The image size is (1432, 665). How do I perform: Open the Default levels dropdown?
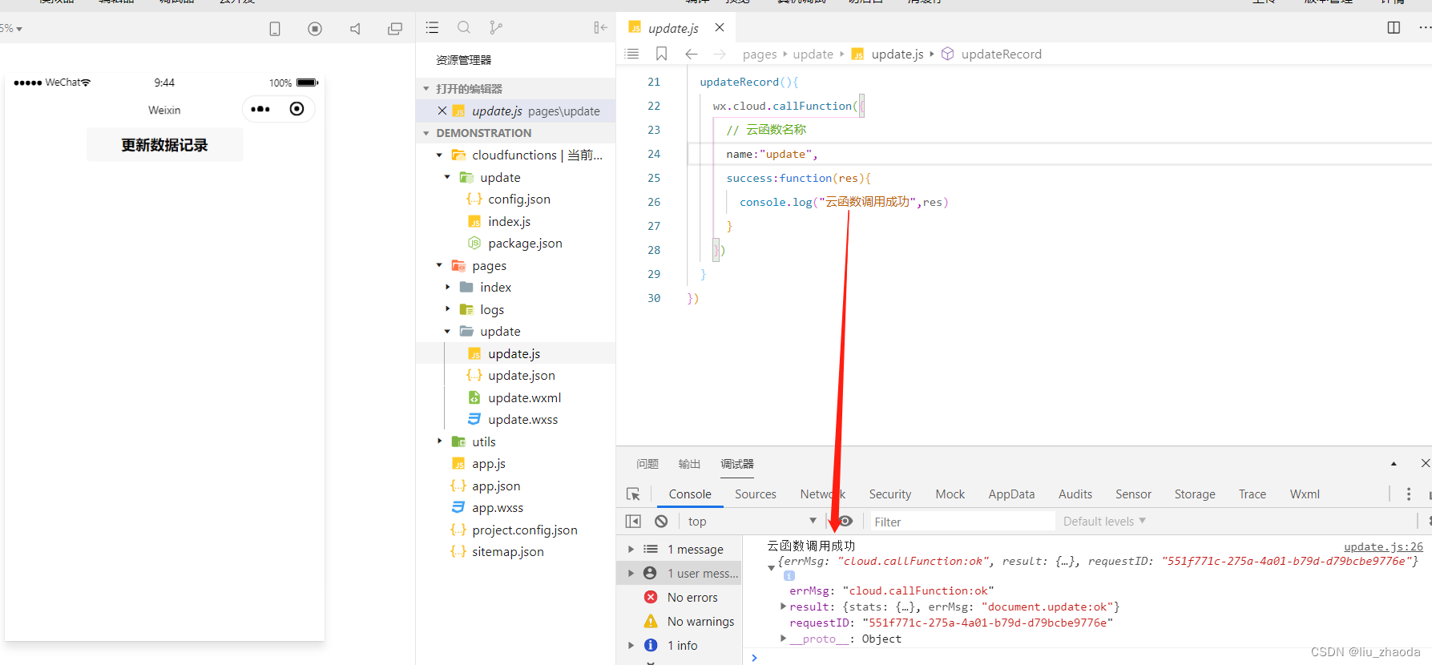(1104, 522)
